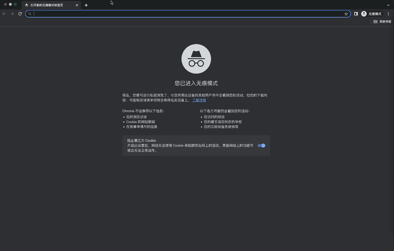
Task: Click the 您已进入无痕模式 heading
Action: [x=196, y=83]
